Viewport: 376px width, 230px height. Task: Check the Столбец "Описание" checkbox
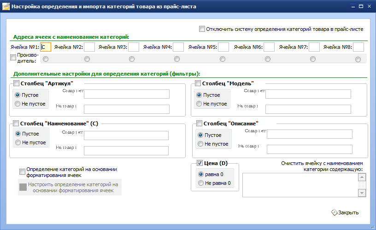pyautogui.click(x=199, y=123)
